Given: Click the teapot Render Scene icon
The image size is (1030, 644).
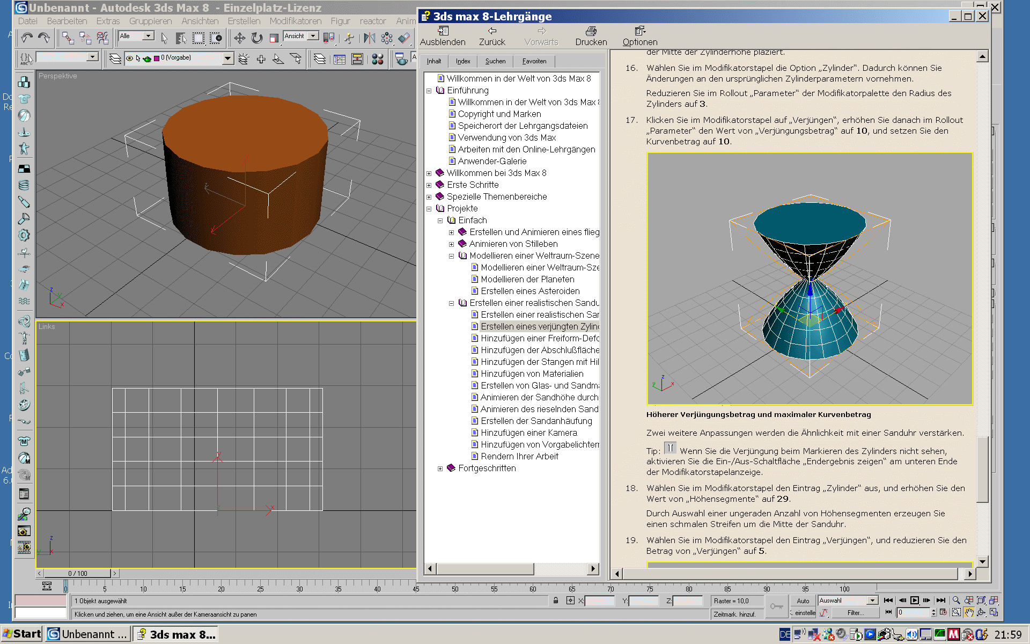Looking at the screenshot, I should [401, 59].
